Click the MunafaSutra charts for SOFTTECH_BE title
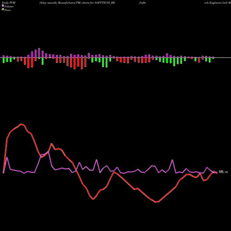Screen dimensions: 231x231 pos(77,3)
